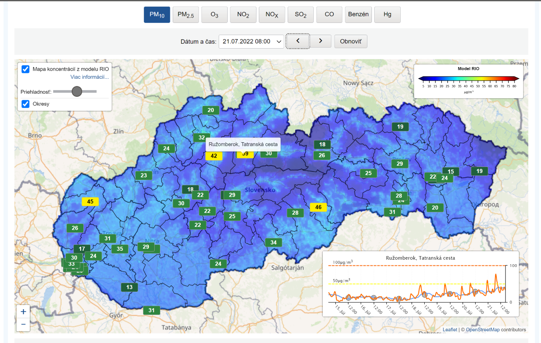Advance to next time step arrow
Screen dimensions: 541x343
coord(321,41)
